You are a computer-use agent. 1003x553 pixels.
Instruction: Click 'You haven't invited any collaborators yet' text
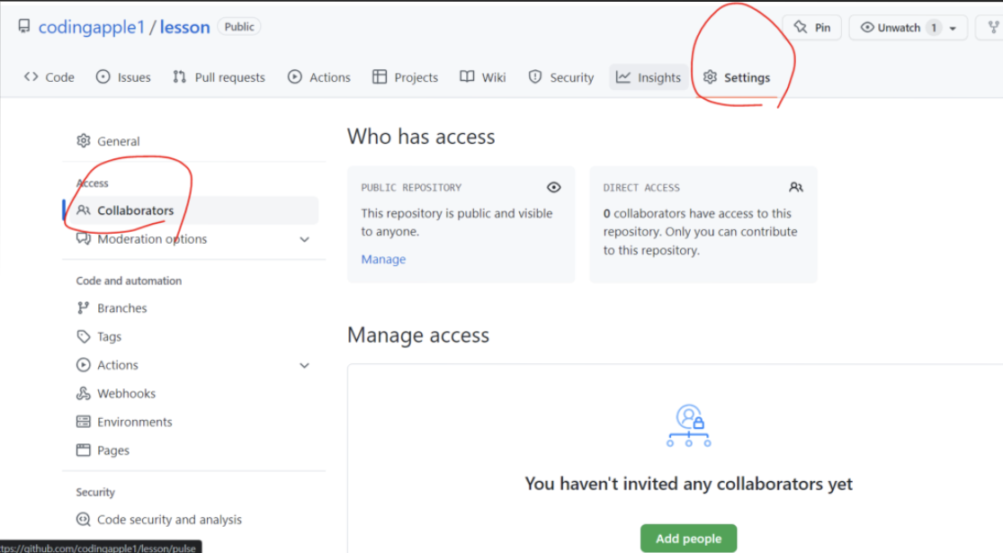688,484
